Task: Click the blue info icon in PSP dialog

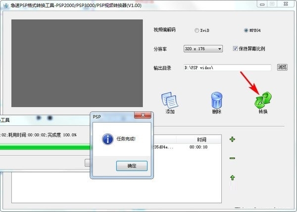Action: (x=107, y=139)
